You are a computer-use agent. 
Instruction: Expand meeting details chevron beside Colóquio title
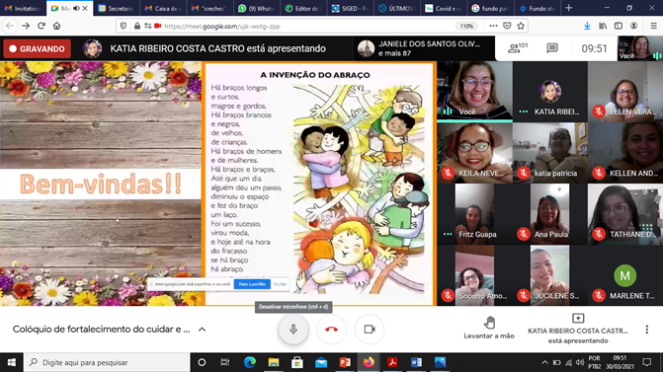[x=203, y=330]
